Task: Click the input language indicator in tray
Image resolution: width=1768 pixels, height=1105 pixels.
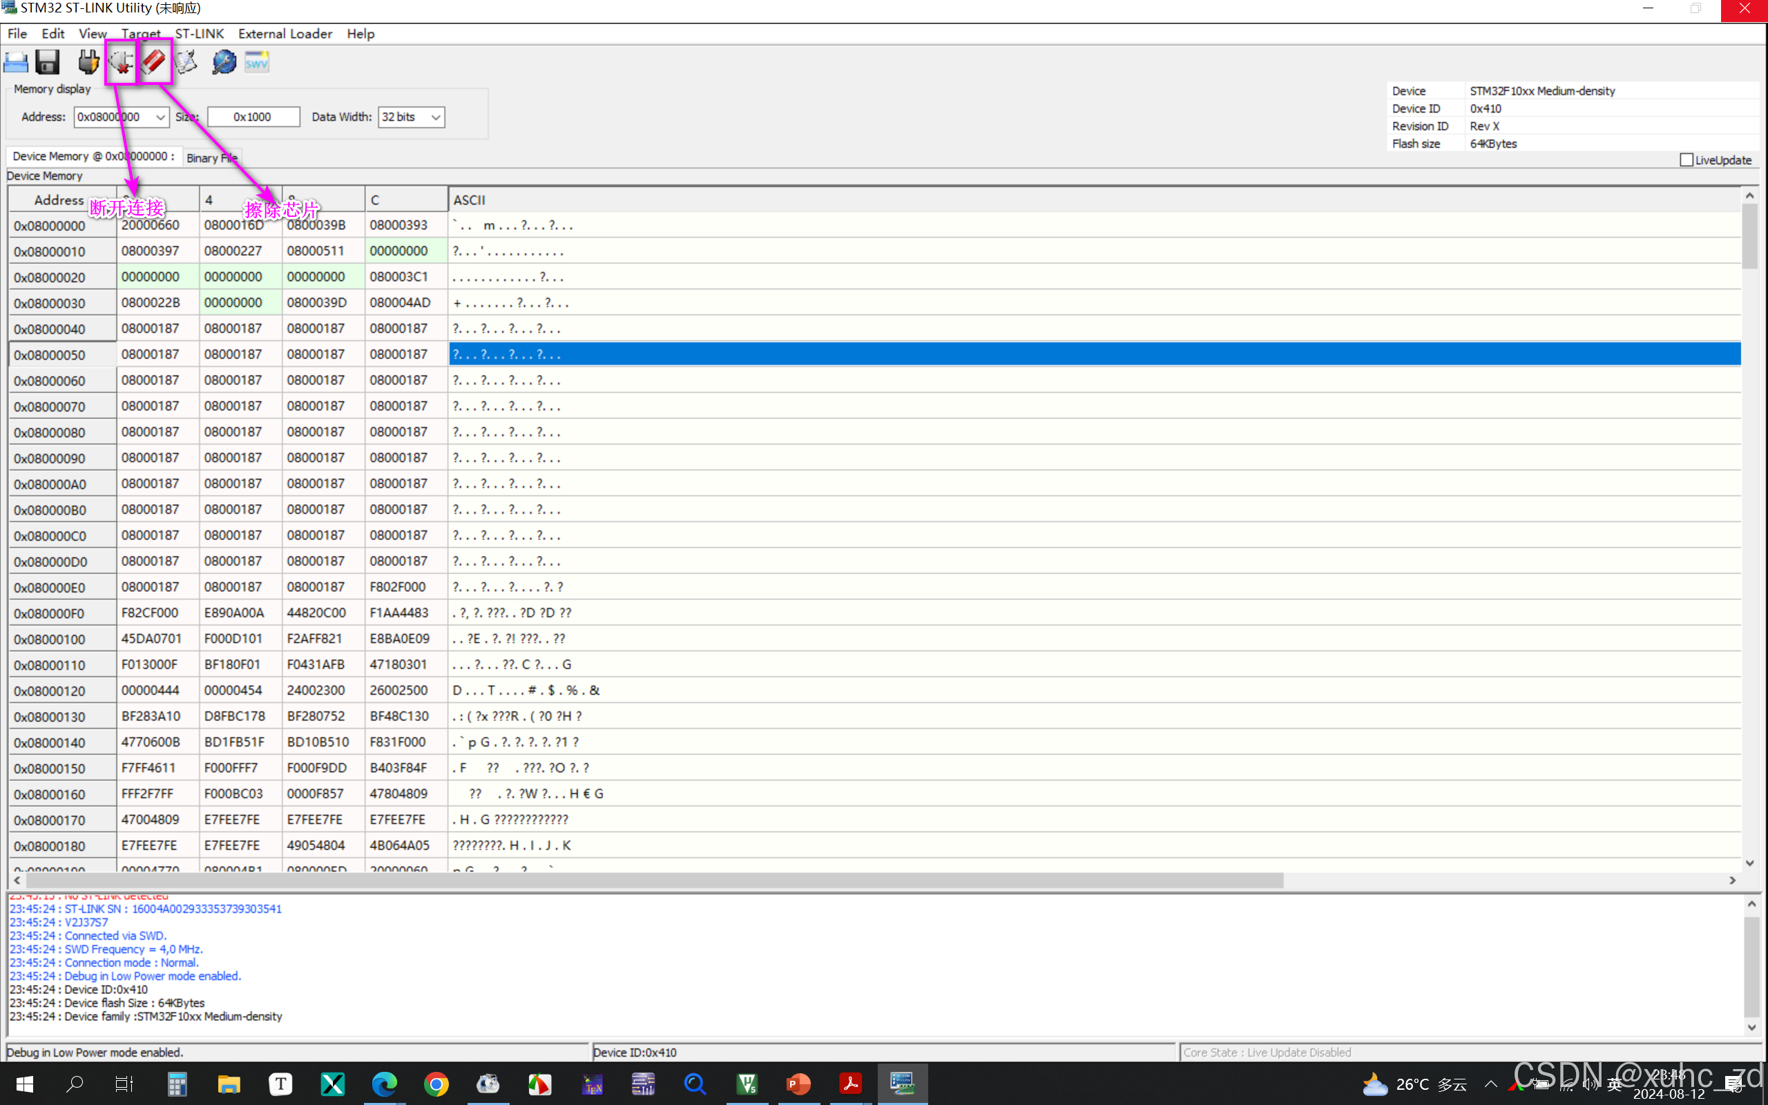Action: [x=1614, y=1084]
